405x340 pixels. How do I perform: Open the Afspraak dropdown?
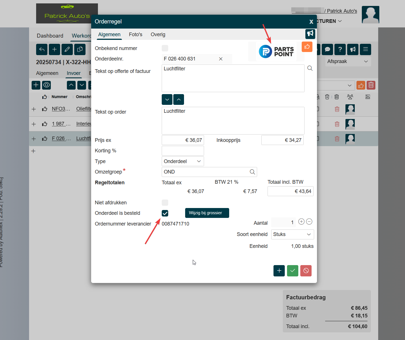pos(347,62)
